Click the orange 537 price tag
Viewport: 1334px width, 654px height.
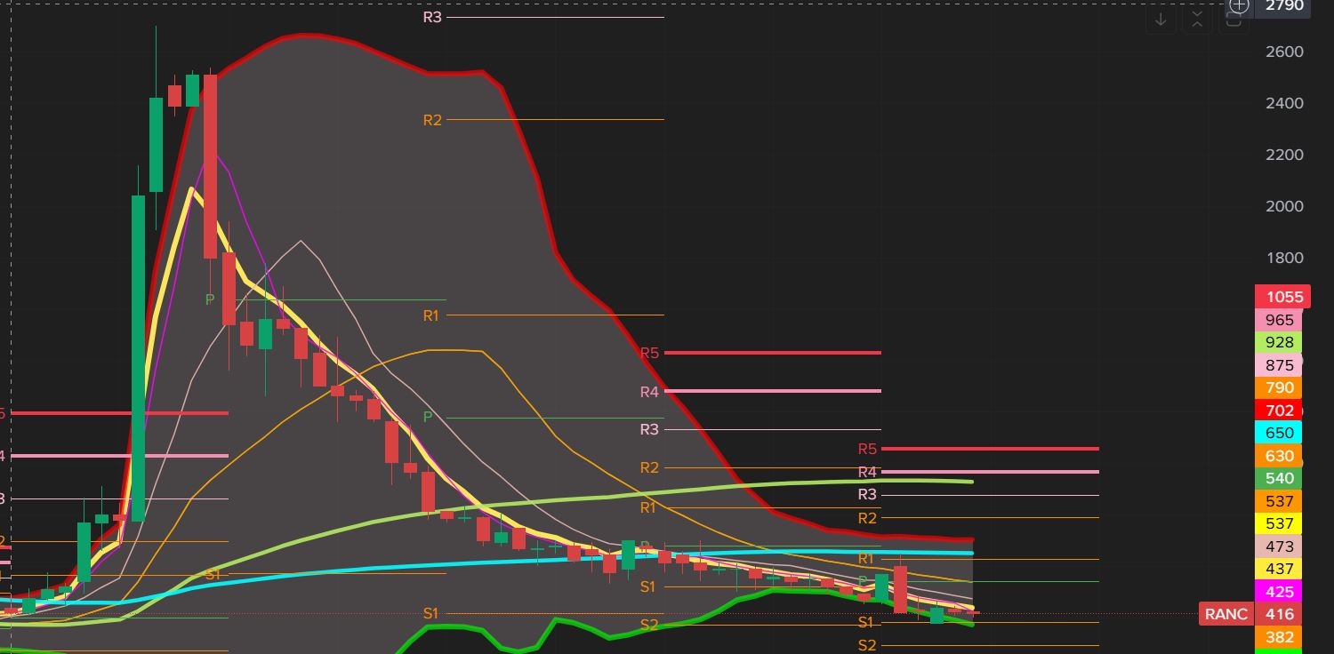click(x=1279, y=501)
